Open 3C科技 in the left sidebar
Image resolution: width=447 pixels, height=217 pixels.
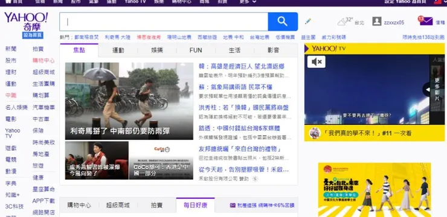(14, 207)
